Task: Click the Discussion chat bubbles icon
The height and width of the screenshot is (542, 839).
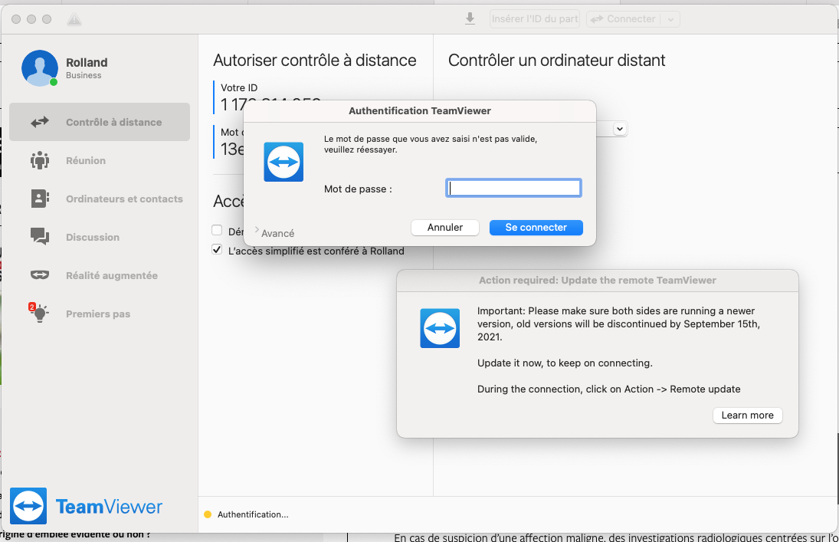Action: click(x=40, y=236)
